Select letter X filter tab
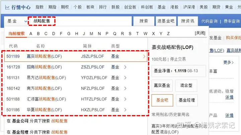The image size is (241, 135). point(153,34)
